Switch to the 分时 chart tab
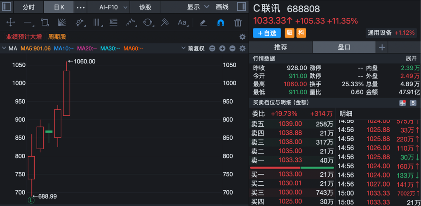 click(x=28, y=7)
